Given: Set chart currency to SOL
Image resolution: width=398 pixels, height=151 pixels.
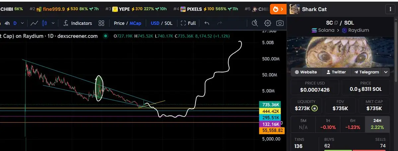Looking at the screenshot, I should click(168, 23).
